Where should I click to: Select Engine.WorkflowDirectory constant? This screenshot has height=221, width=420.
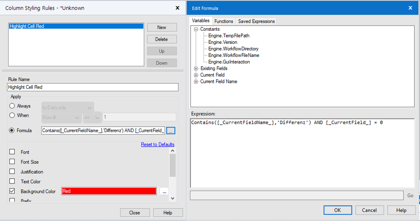(233, 49)
